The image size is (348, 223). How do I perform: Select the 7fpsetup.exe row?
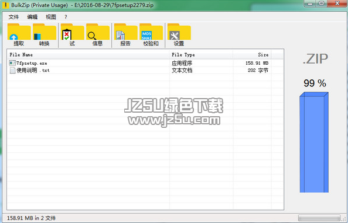pyautogui.click(x=145, y=63)
